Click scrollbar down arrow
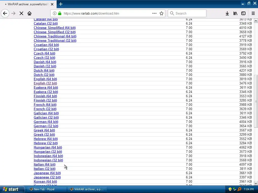The image size is (258, 193). (x=256, y=183)
